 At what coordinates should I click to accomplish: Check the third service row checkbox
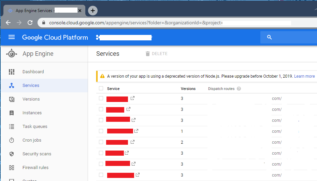click(x=101, y=120)
